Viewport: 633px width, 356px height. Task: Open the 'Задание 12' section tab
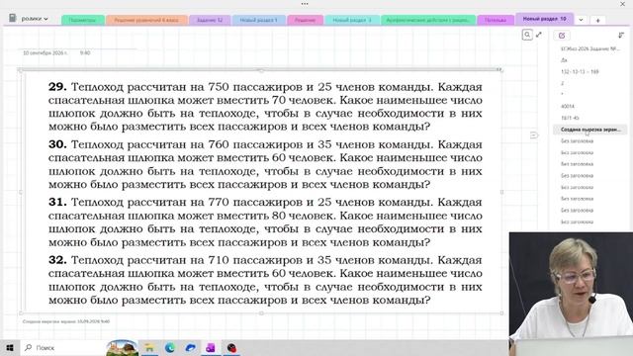210,20
